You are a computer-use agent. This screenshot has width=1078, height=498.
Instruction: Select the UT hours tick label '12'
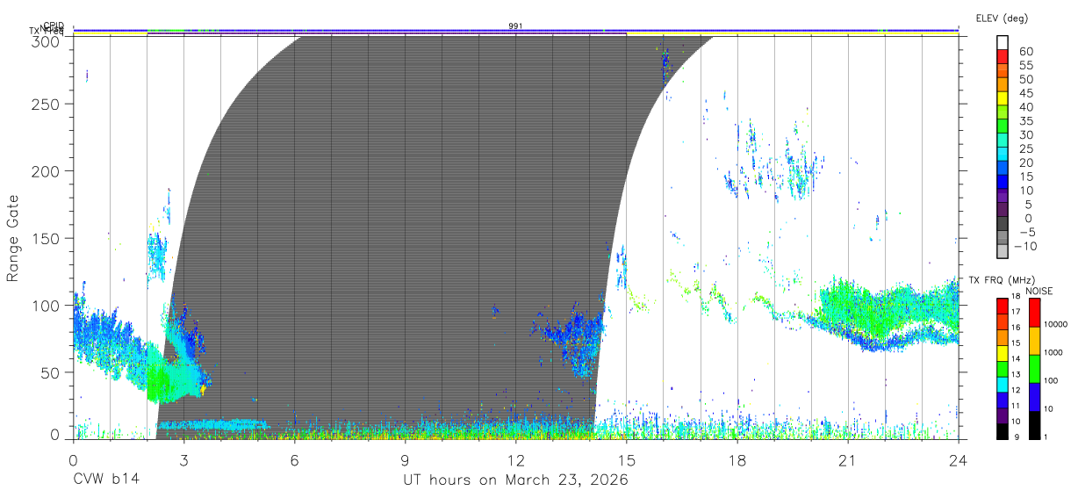(x=515, y=460)
